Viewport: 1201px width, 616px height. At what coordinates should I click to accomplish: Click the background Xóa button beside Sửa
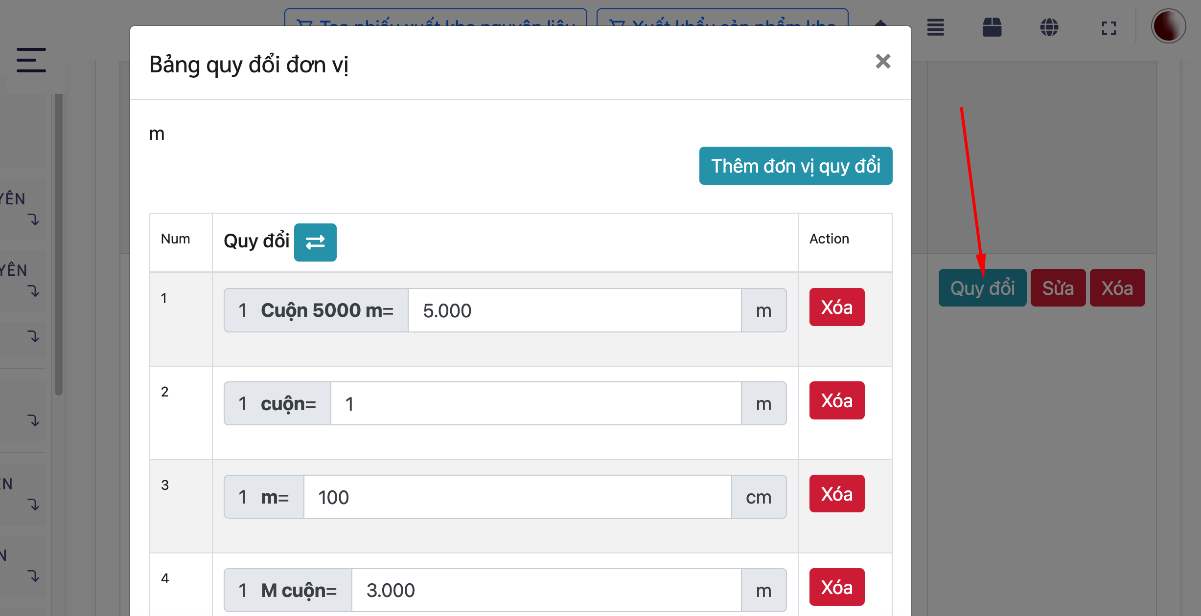pyautogui.click(x=1117, y=288)
